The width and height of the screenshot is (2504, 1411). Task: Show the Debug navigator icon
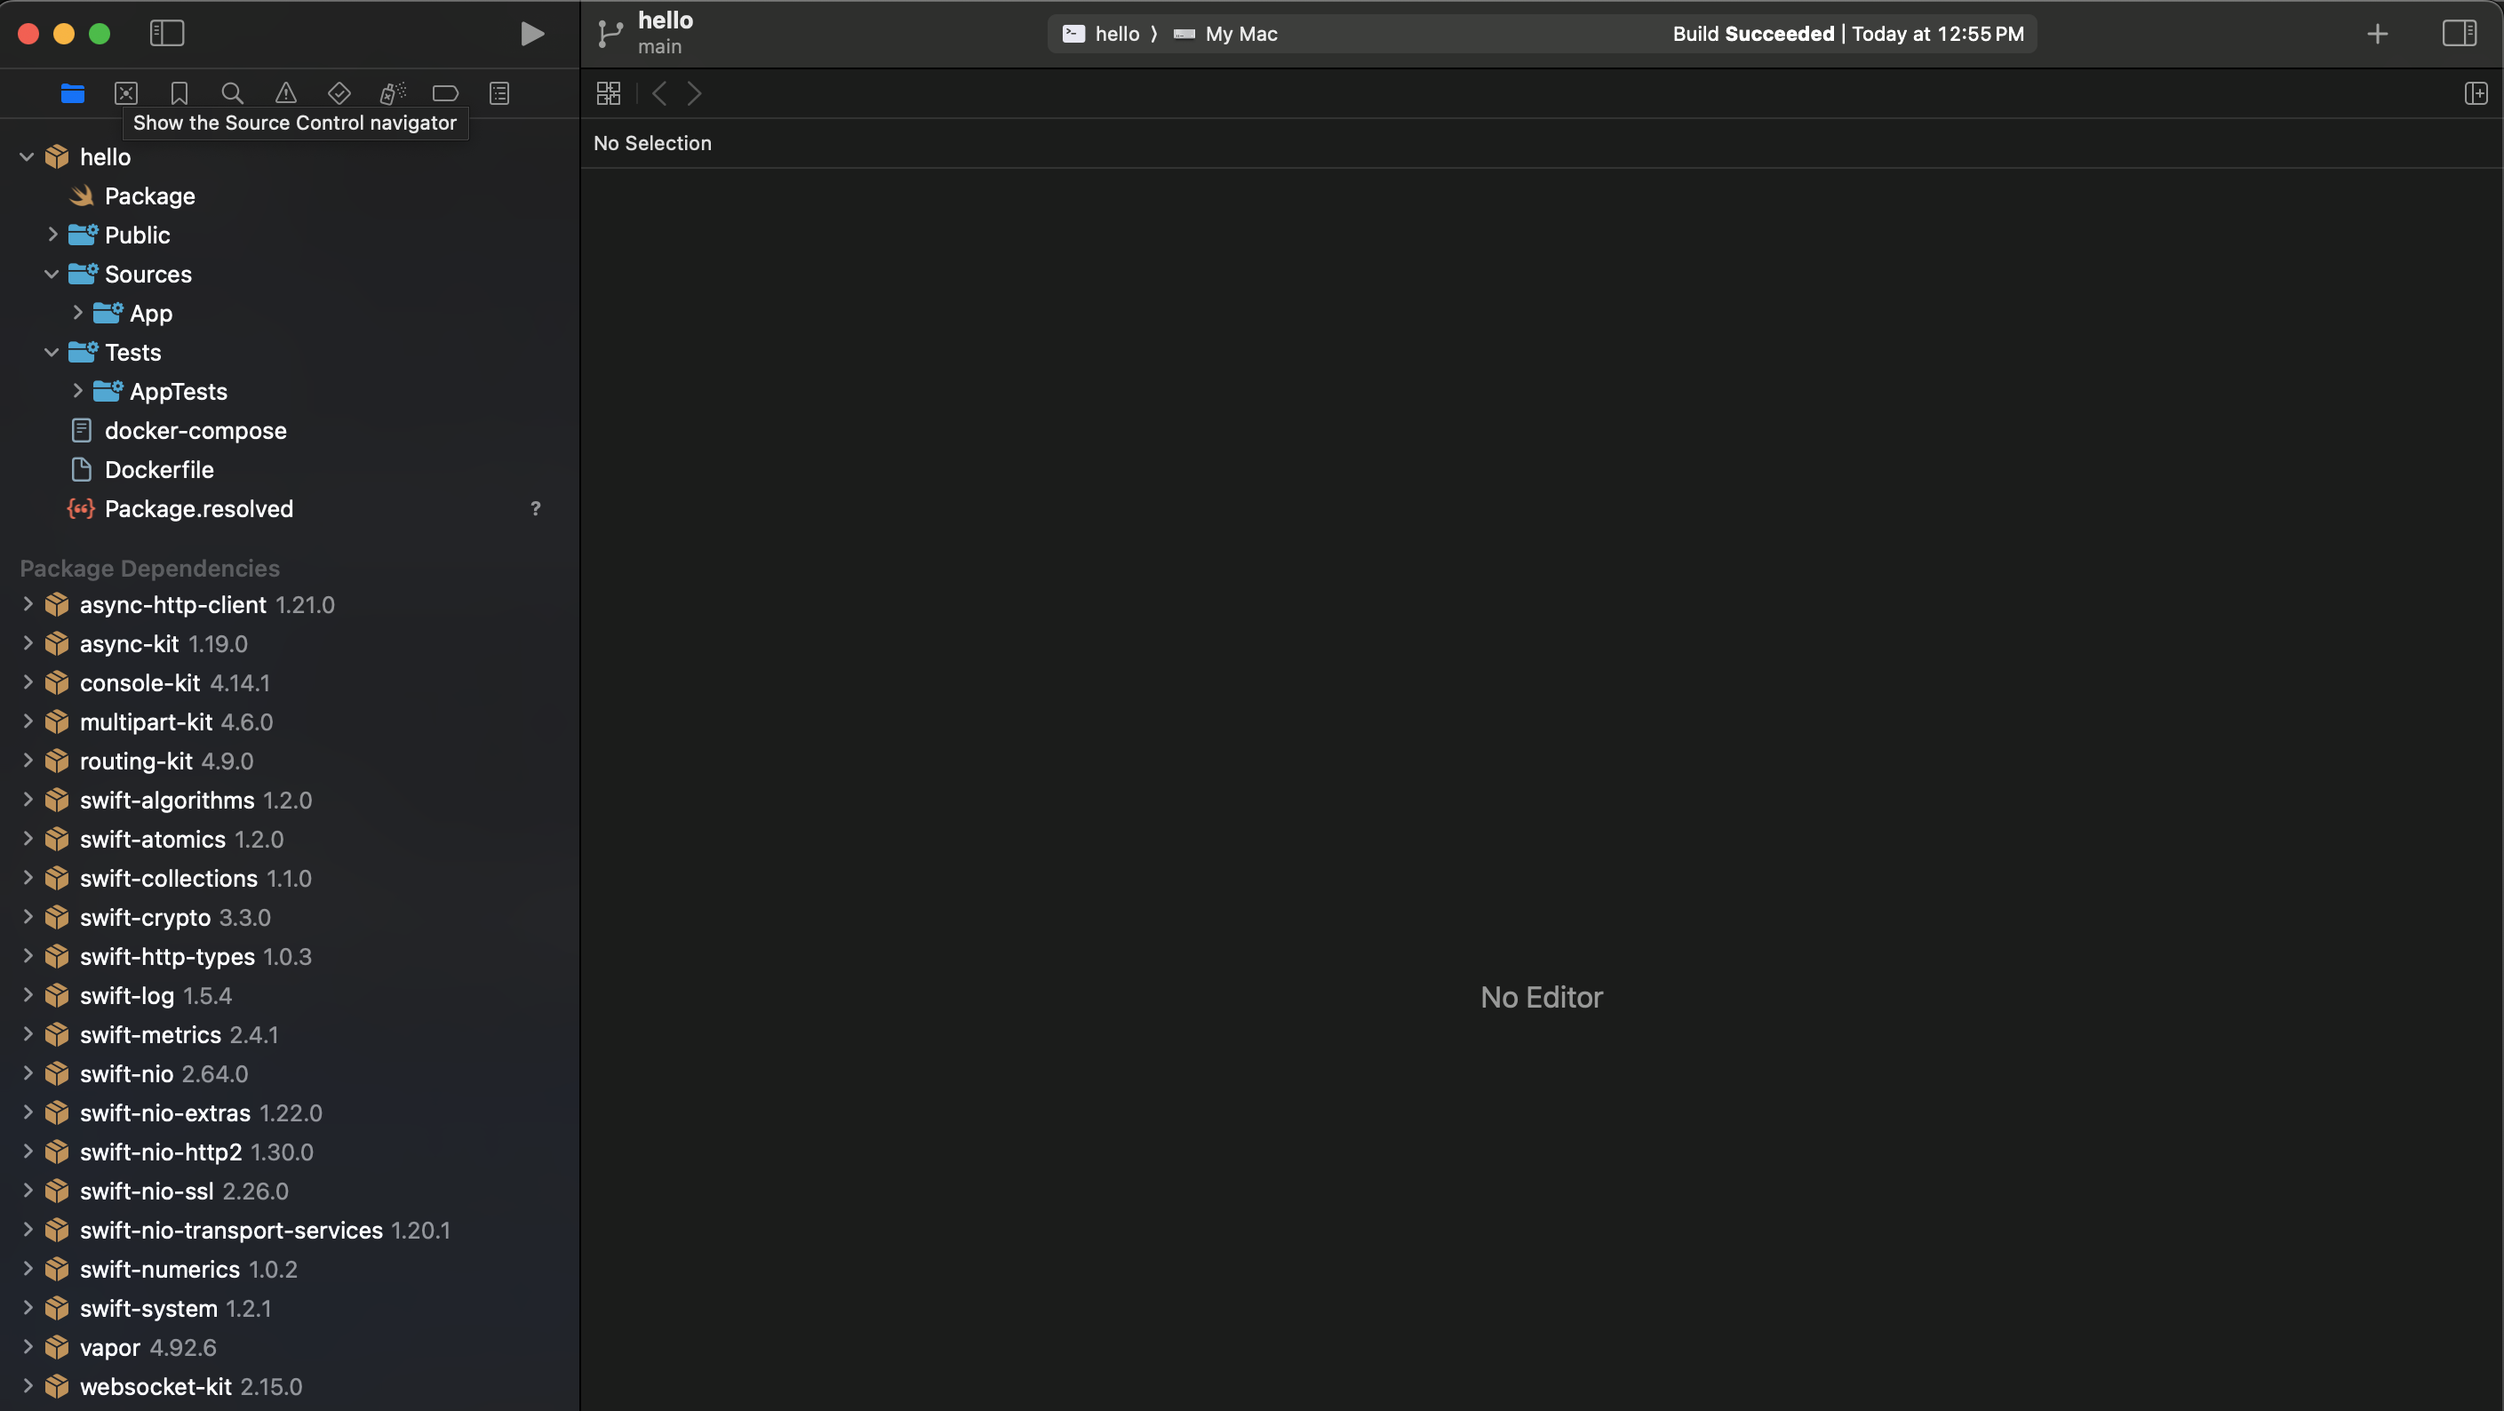coord(392,93)
